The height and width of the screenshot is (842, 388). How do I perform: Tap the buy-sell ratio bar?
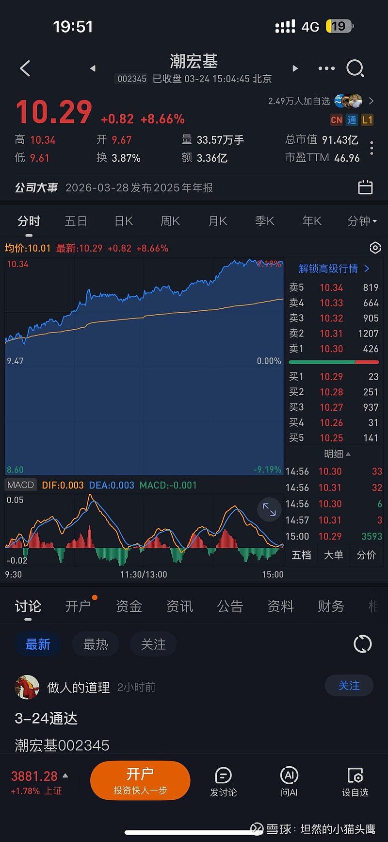[x=334, y=362]
